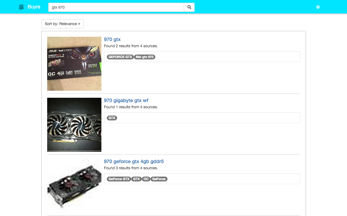Open the 970 gtx result title
This screenshot has width=347, height=216.
tap(112, 39)
